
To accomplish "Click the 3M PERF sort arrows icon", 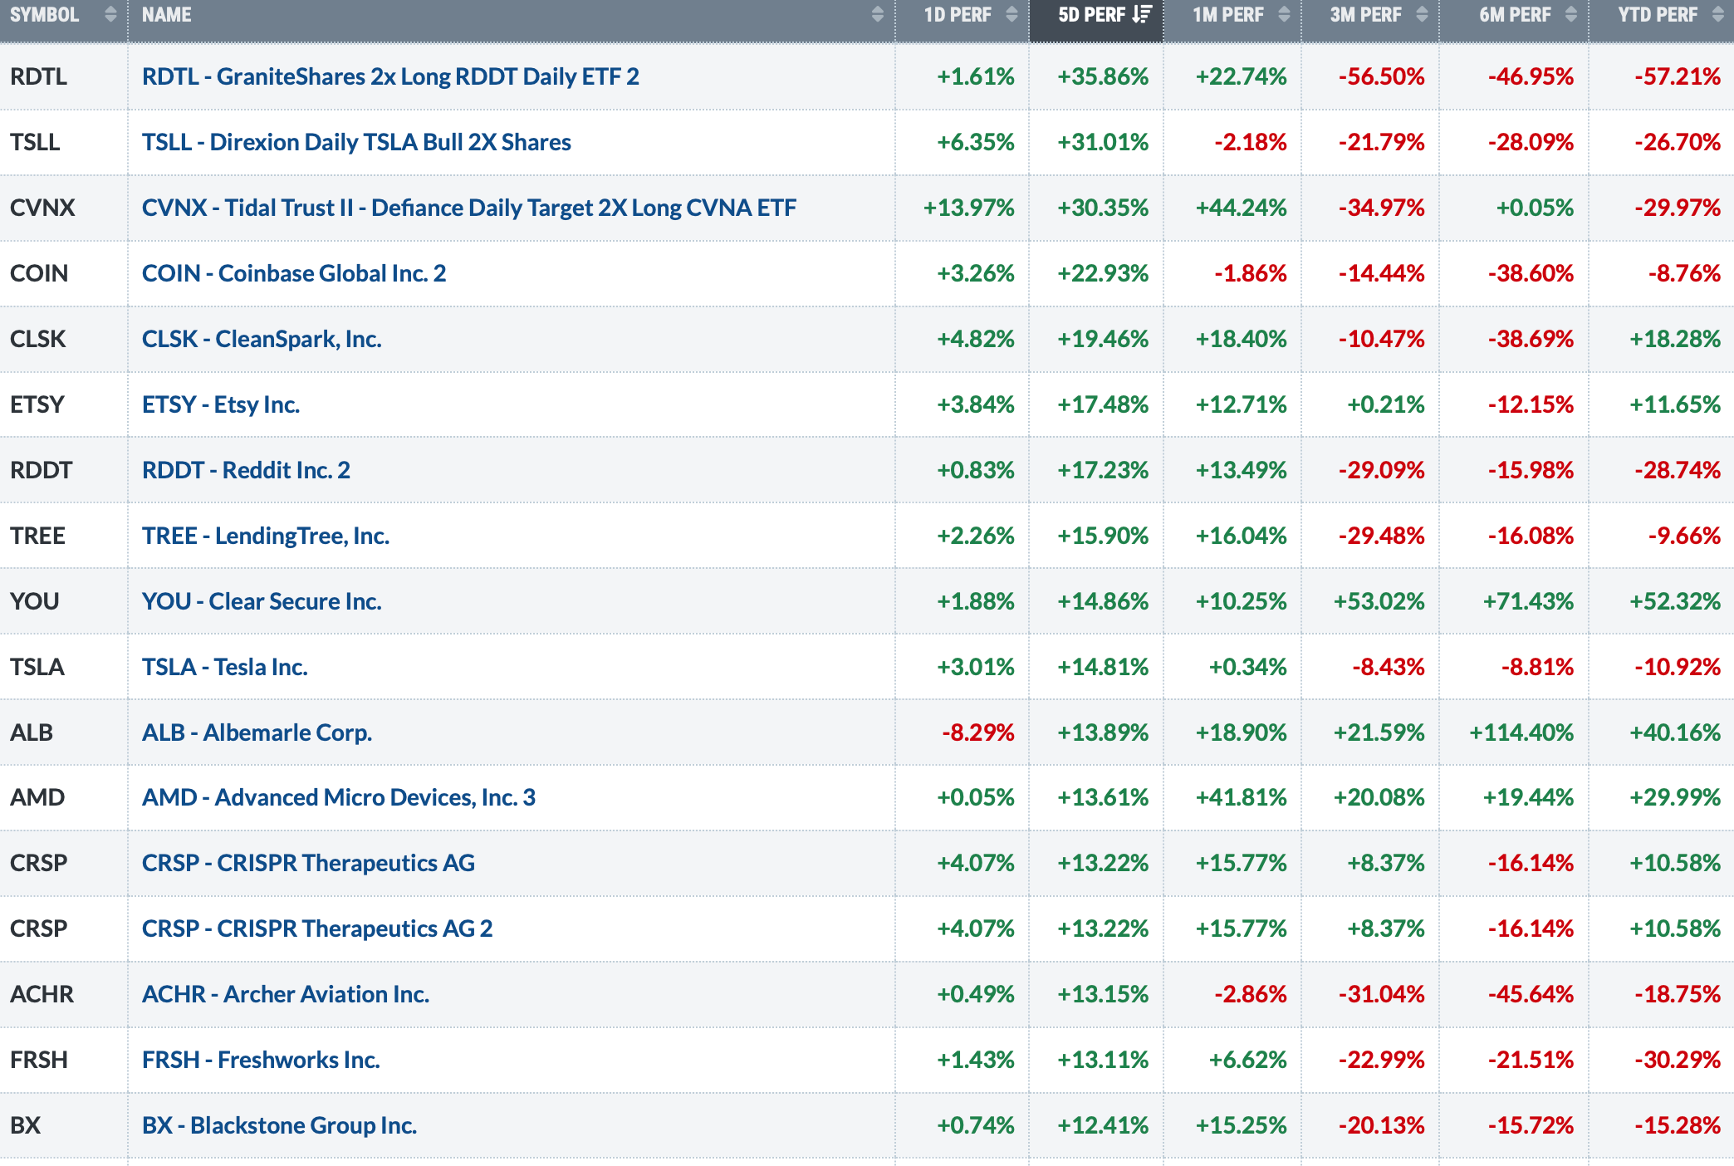I will click(x=1422, y=14).
